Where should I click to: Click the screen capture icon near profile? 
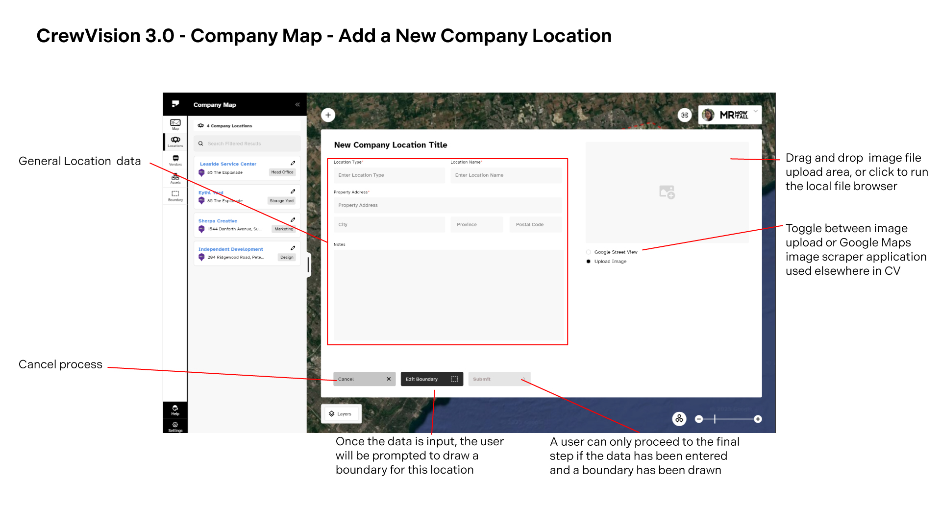point(685,115)
